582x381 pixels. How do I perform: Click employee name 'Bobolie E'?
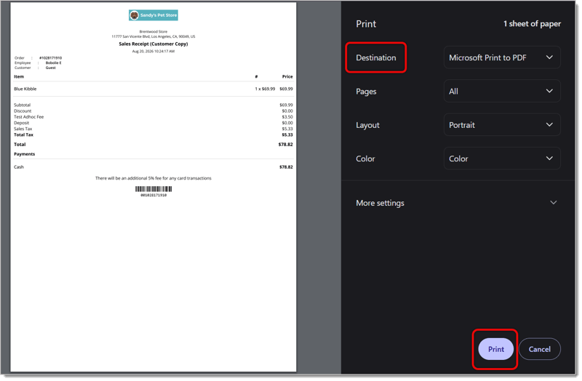(54, 63)
